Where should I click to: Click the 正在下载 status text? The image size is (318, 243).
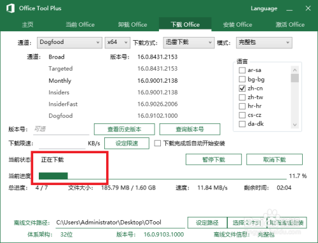52,160
